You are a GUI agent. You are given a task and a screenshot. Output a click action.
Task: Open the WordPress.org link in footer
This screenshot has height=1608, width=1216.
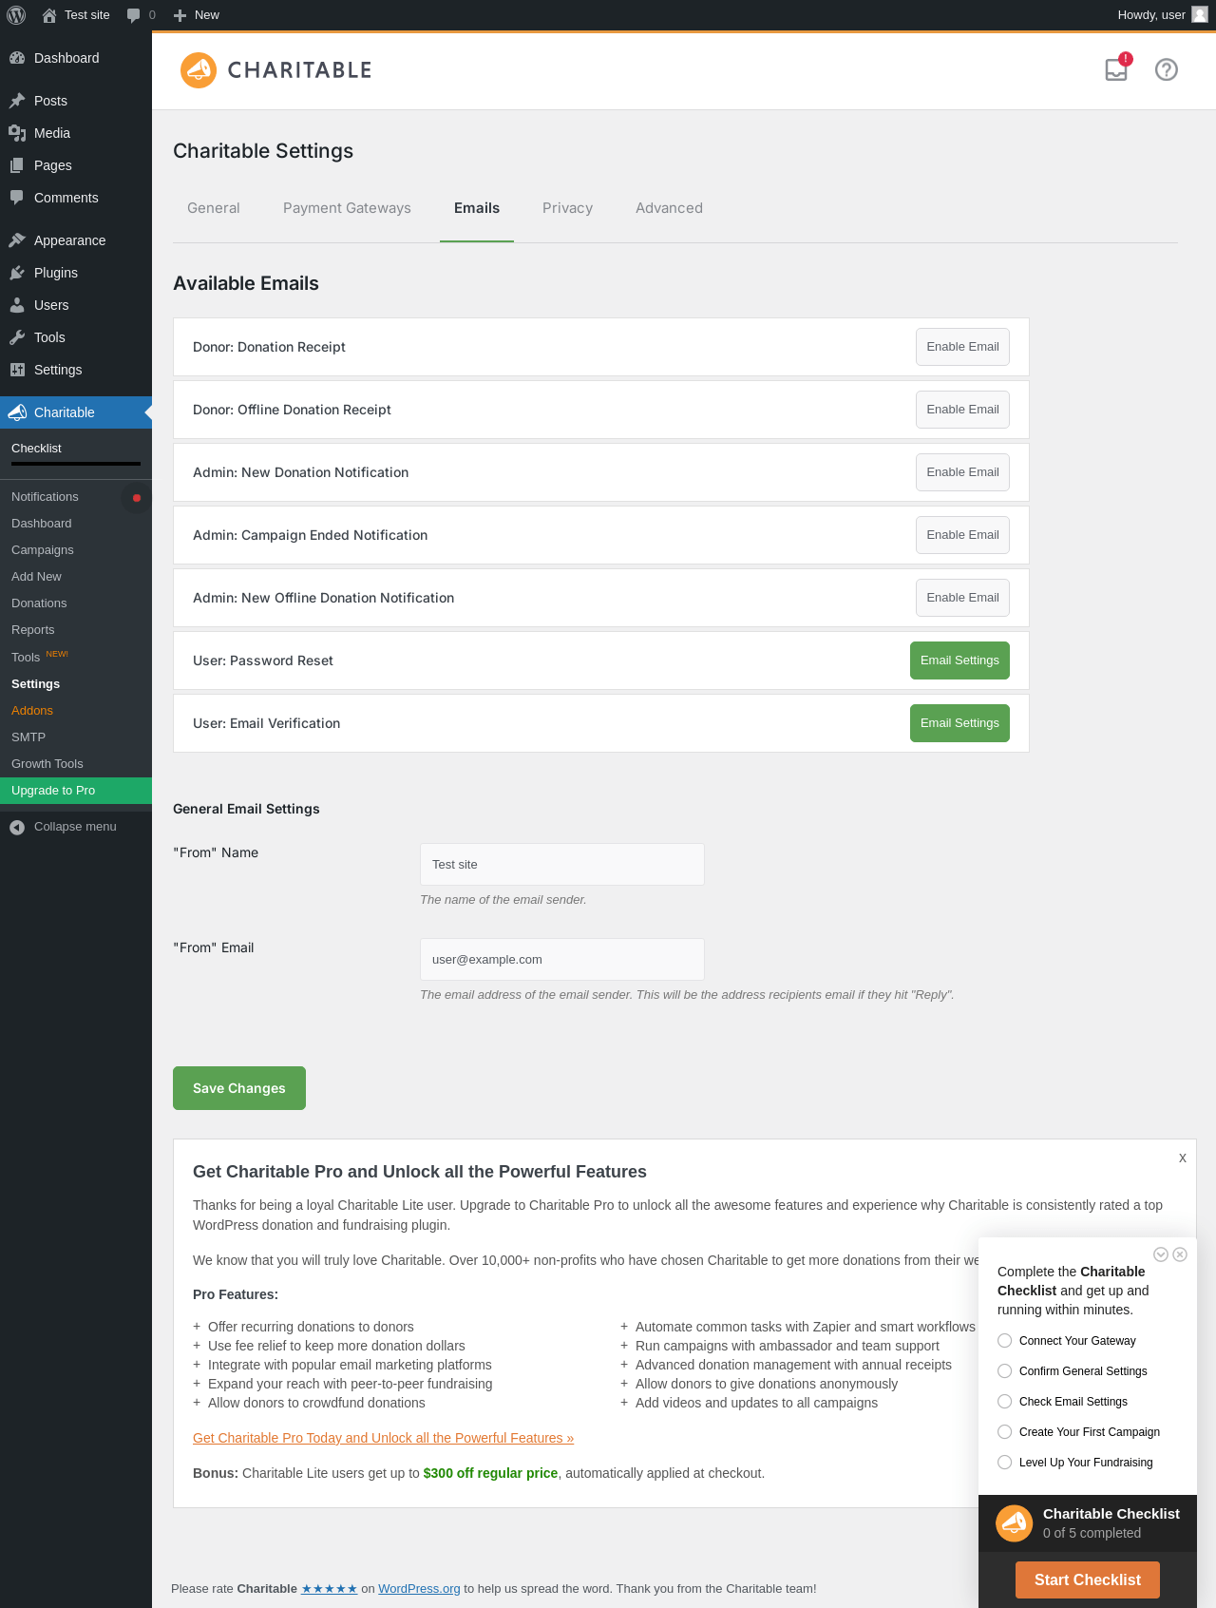(x=419, y=1588)
